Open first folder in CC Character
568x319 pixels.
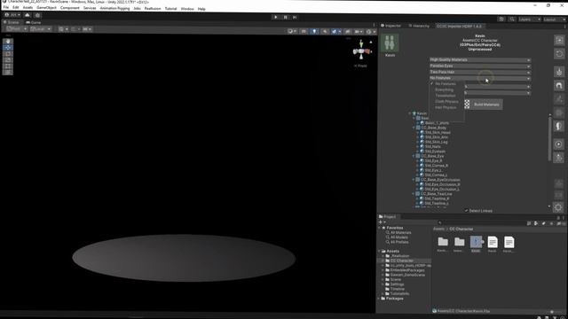point(443,244)
